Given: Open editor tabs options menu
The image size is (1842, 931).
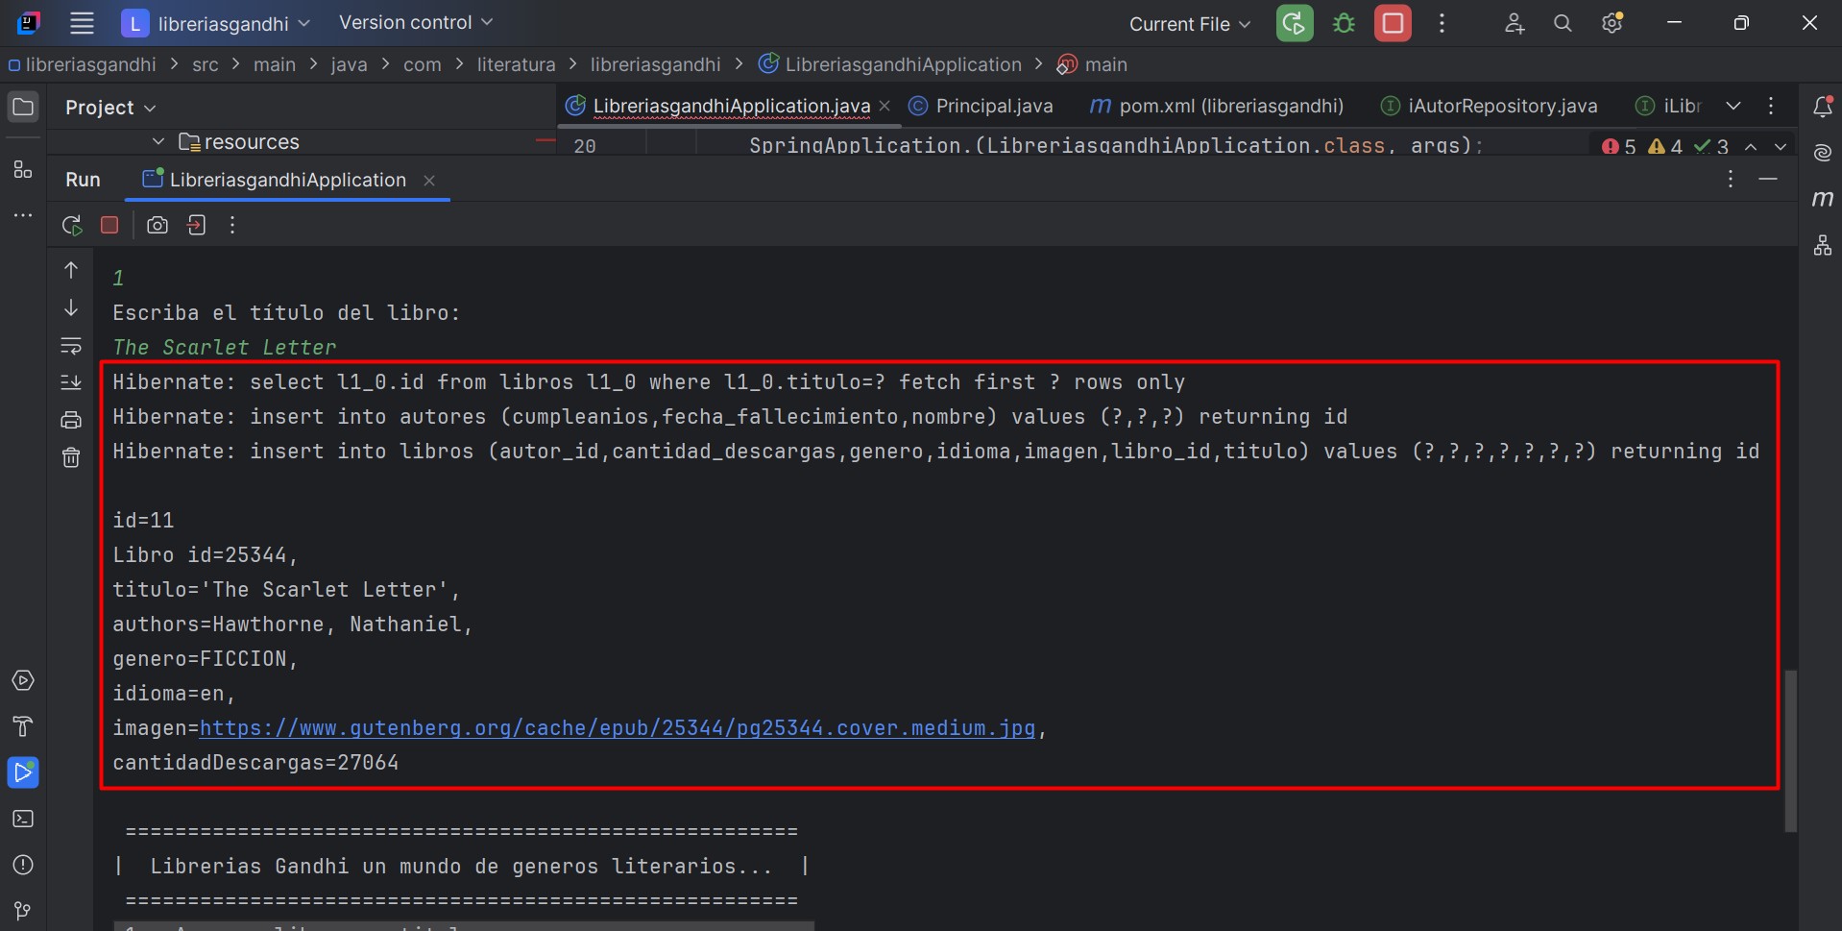Looking at the screenshot, I should (1771, 106).
